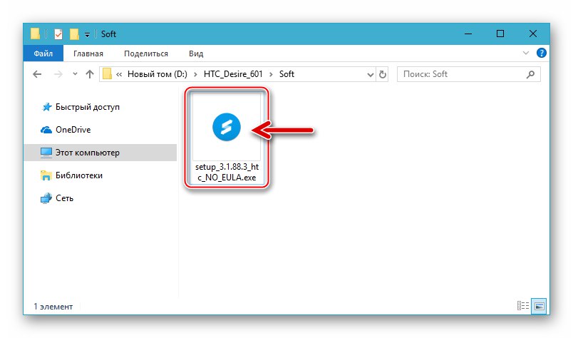This screenshot has width=573, height=338.
Task: Select the setup_3.1.88.3_htc_NO_EULA.exe file
Action: click(227, 138)
